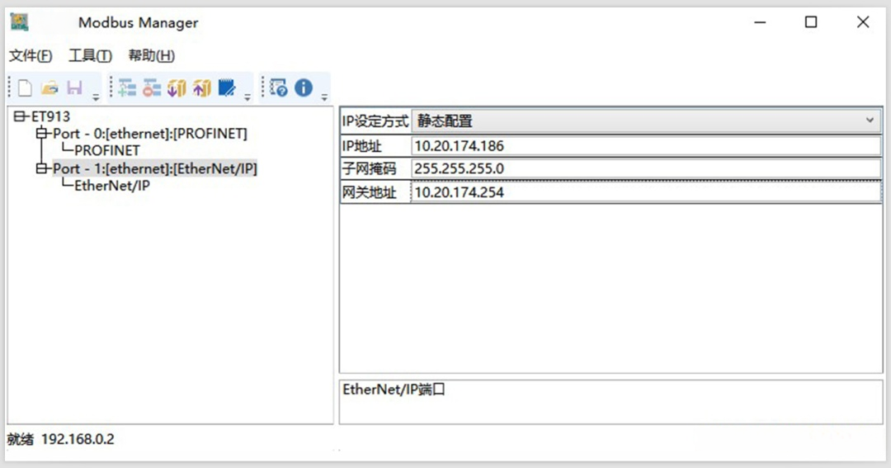Select Port - 1:[ethernet]:[EtherNet/IP] row
Image resolution: width=891 pixels, height=468 pixels.
tap(155, 168)
